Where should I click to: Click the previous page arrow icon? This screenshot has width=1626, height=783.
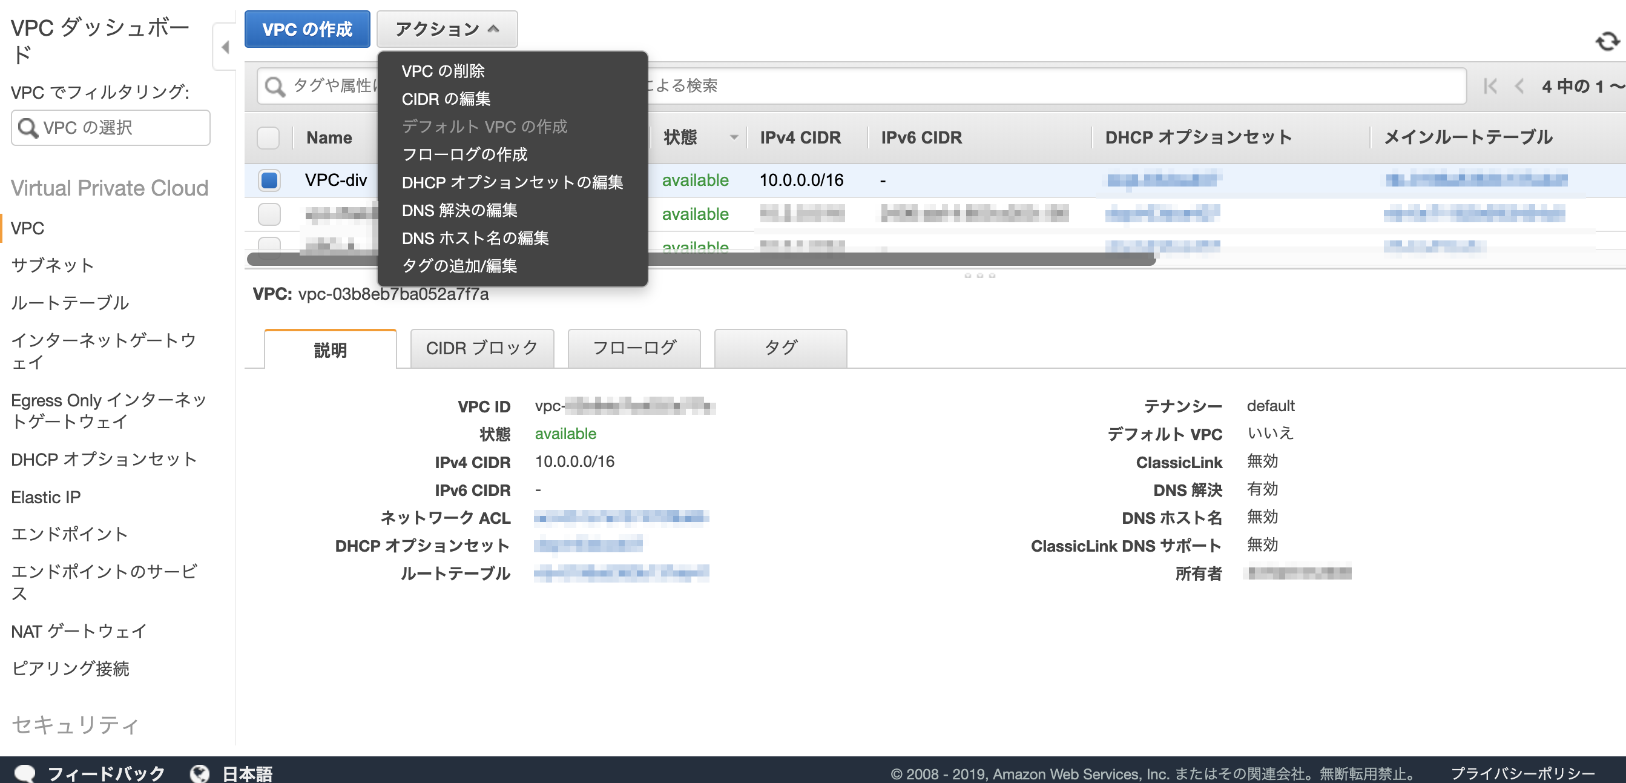pos(1519,86)
